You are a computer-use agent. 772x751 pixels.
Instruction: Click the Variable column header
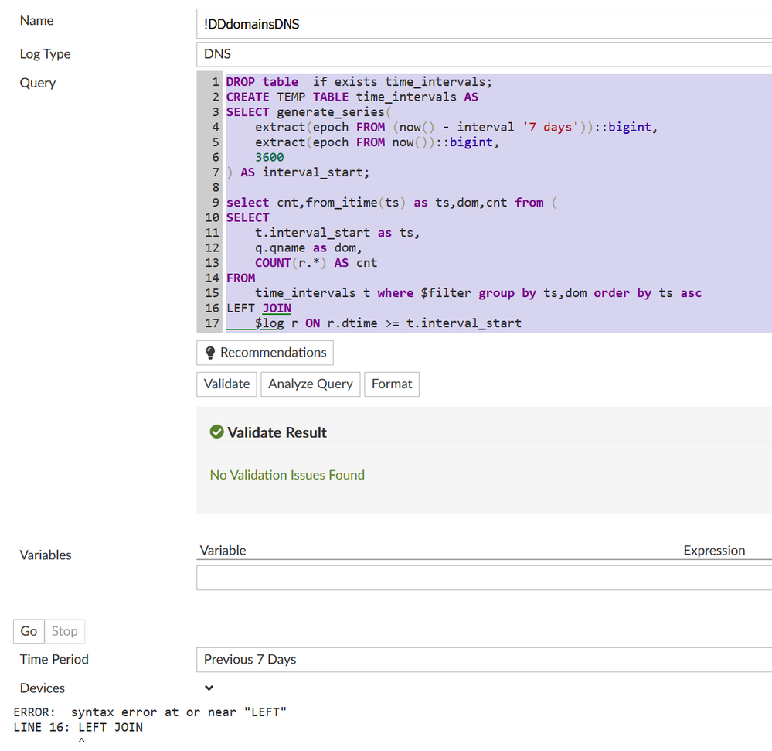[223, 551]
